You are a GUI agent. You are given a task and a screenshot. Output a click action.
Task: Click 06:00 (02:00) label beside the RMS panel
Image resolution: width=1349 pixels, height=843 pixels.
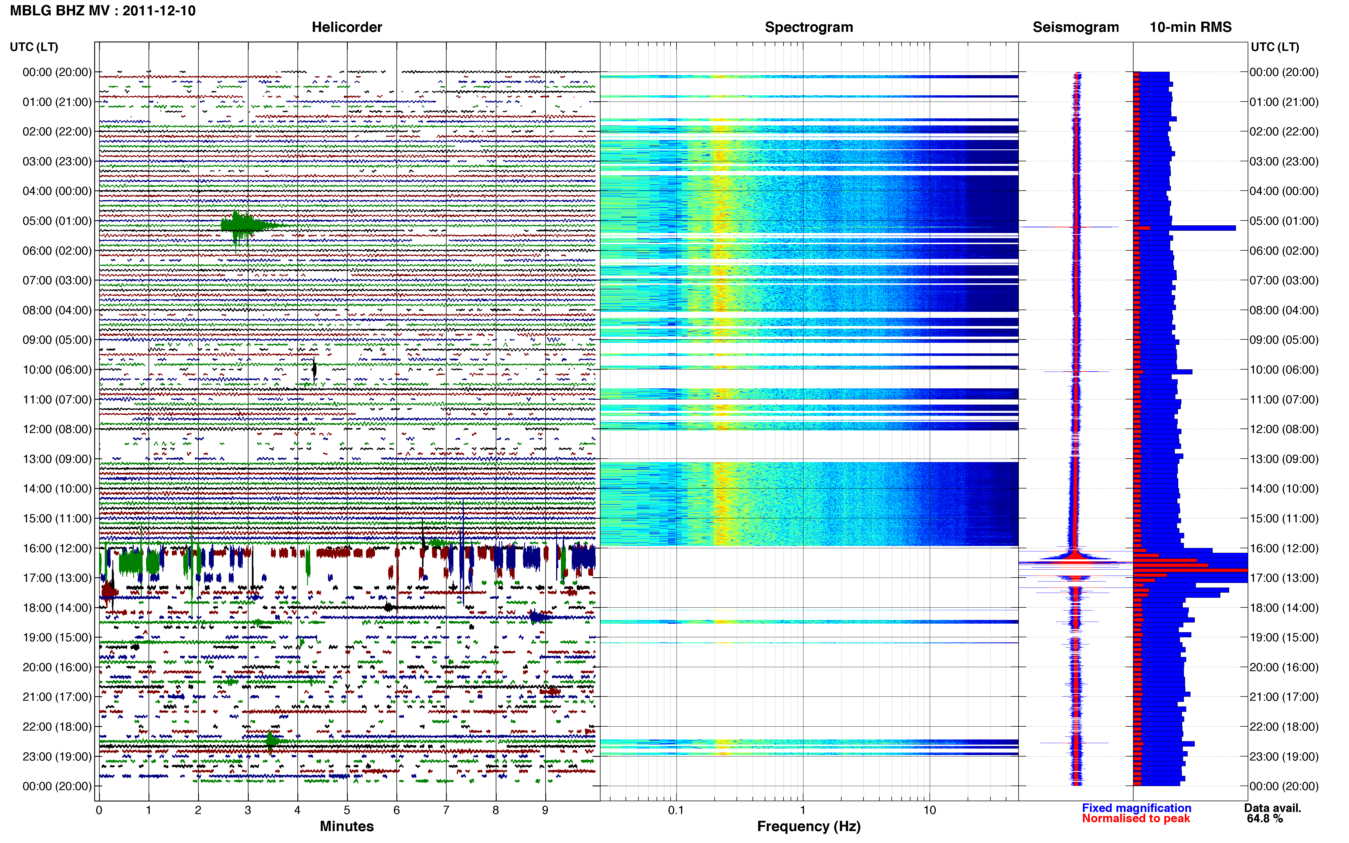click(1284, 250)
